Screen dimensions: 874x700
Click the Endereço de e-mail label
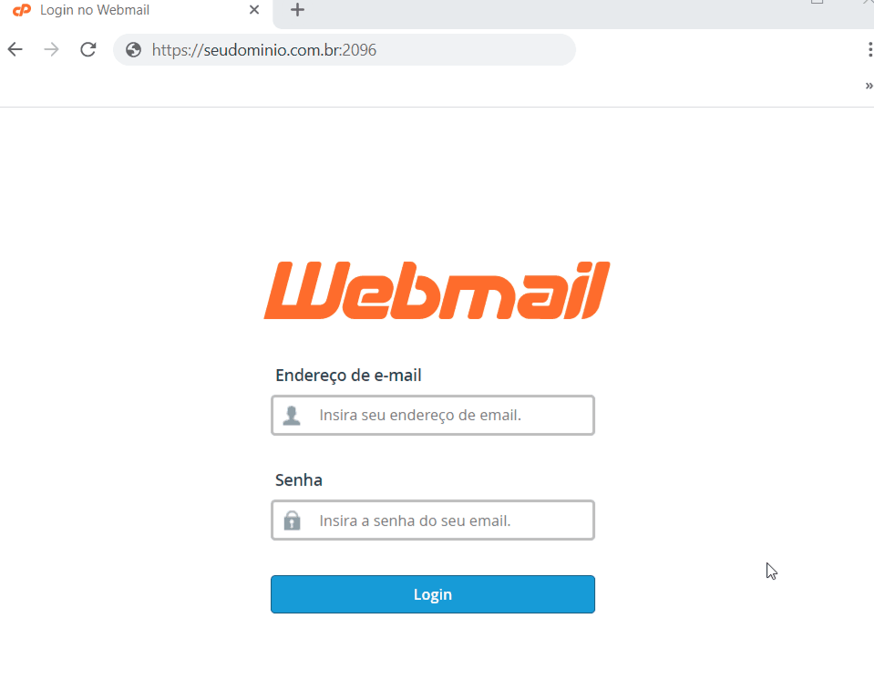point(348,376)
